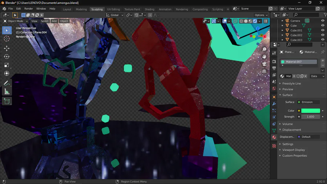327x184 pixels.
Task: Open the viewport shading options dropdown
Action: (259, 21)
